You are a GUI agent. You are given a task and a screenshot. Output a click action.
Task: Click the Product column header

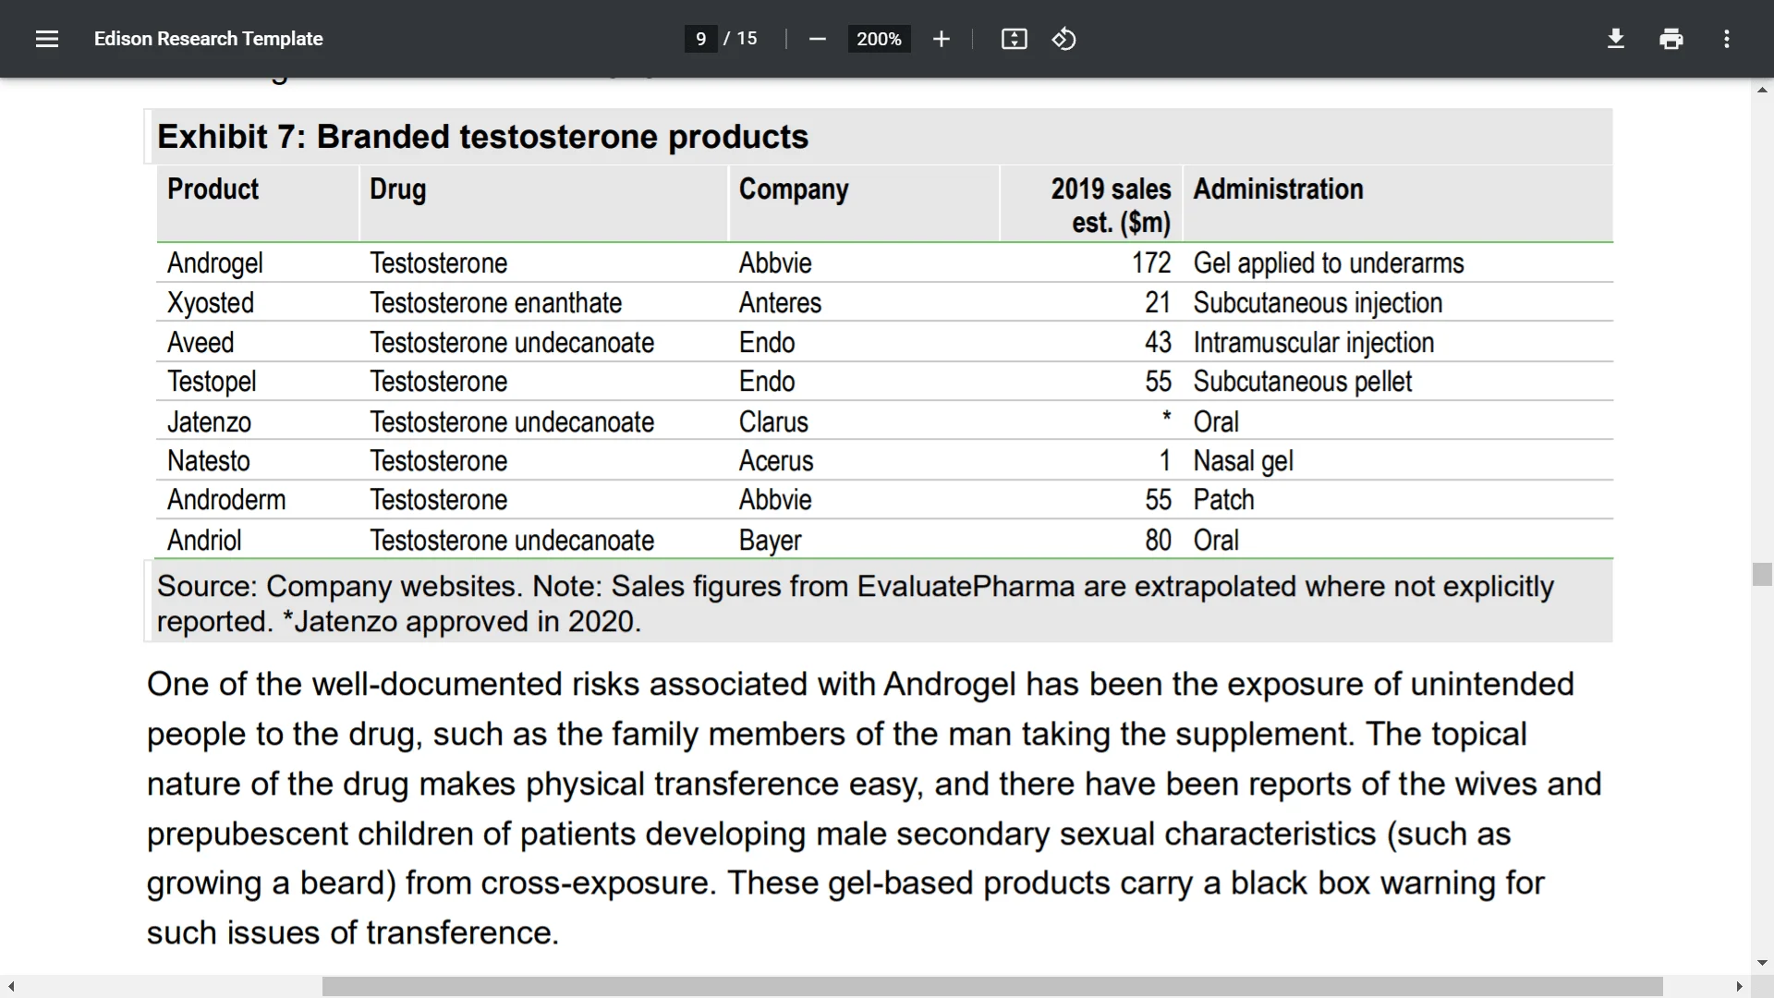tap(213, 189)
